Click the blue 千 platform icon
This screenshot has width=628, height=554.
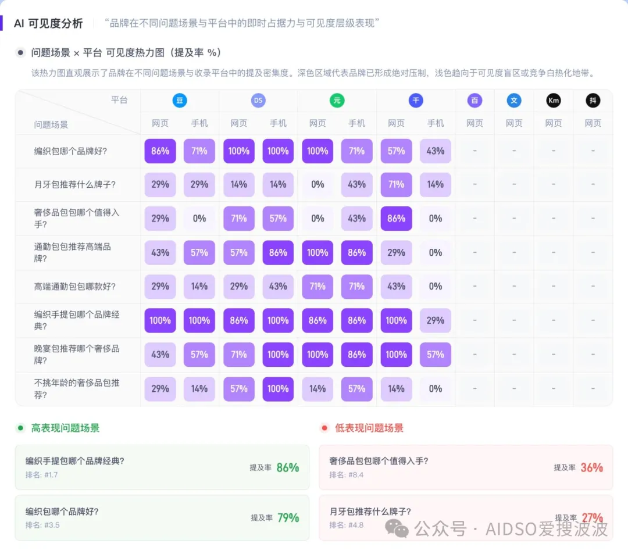click(x=416, y=100)
